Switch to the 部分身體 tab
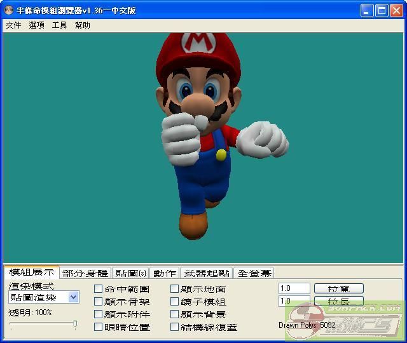 tap(85, 273)
